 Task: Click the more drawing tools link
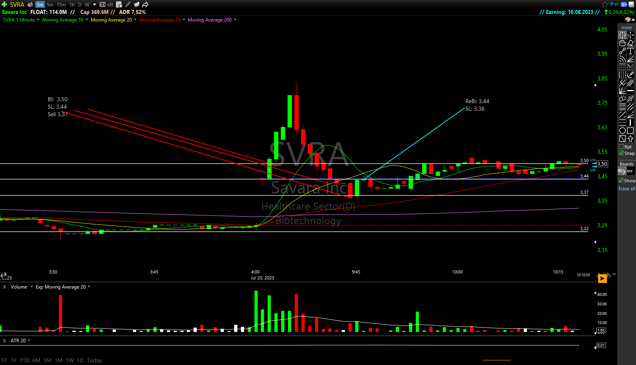tap(626, 28)
